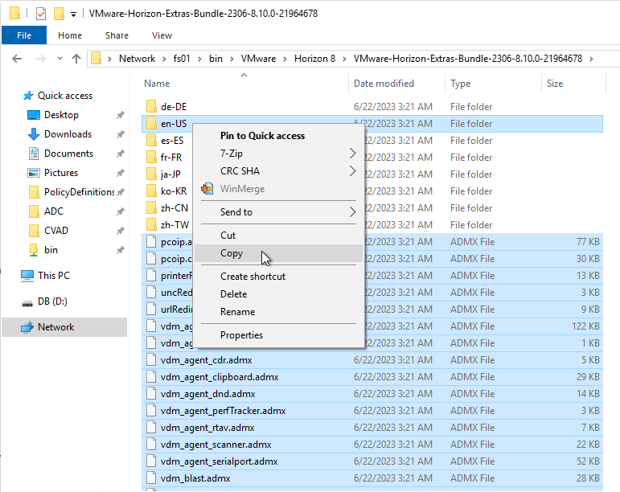Viewport: 620px width, 492px height.
Task: Choose Pin to Quick access
Action: click(278, 136)
